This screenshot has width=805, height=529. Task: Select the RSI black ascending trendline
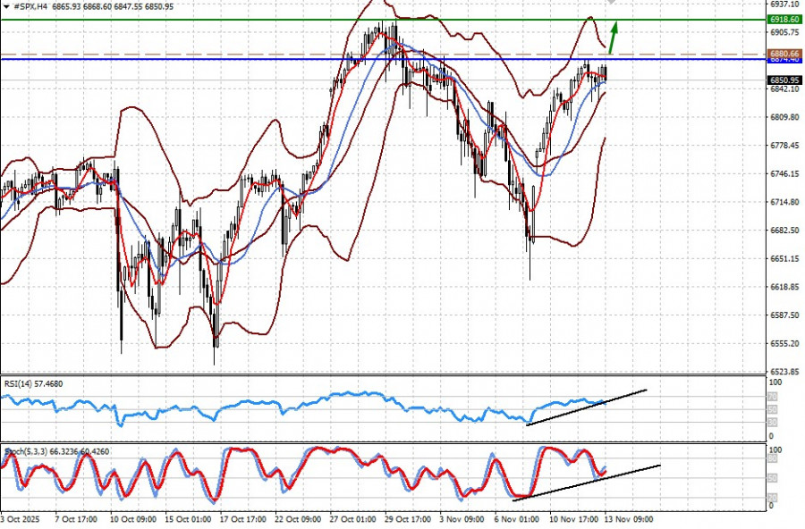(x=586, y=407)
